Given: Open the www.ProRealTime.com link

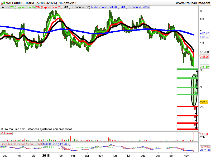Looking at the screenshot, I should (x=192, y=3).
